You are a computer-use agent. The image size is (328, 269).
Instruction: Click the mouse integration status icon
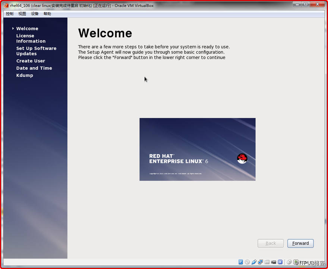click(x=289, y=262)
